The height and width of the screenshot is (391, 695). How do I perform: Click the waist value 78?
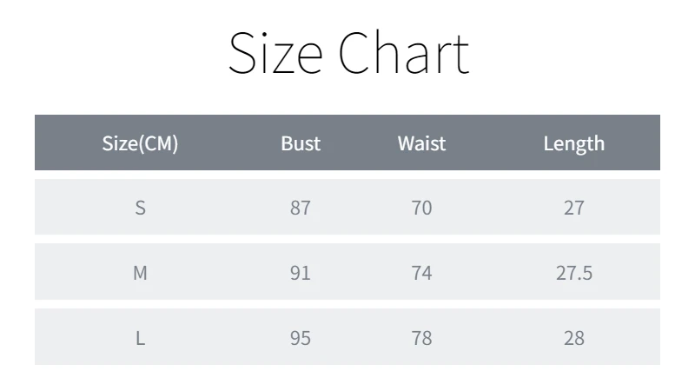click(421, 338)
